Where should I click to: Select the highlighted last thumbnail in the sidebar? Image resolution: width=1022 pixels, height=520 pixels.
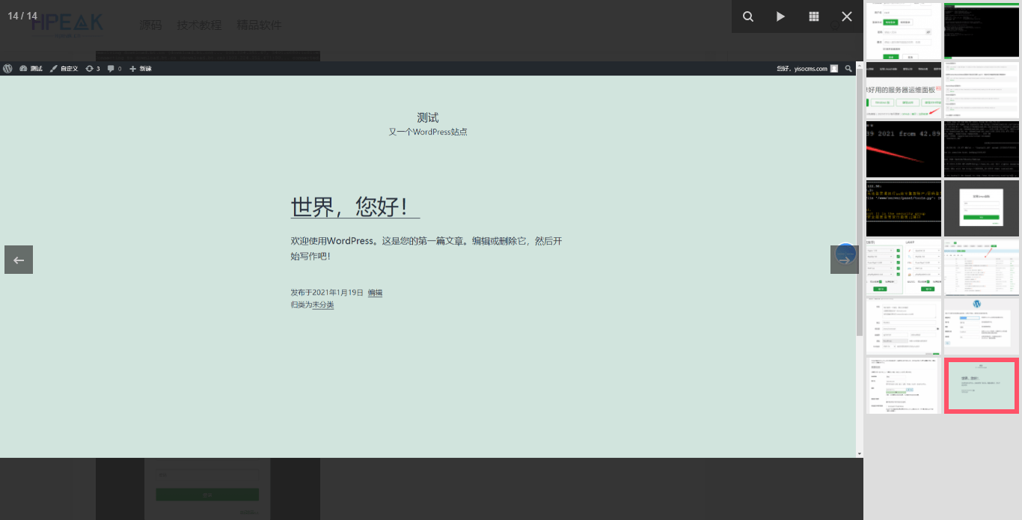click(x=981, y=385)
